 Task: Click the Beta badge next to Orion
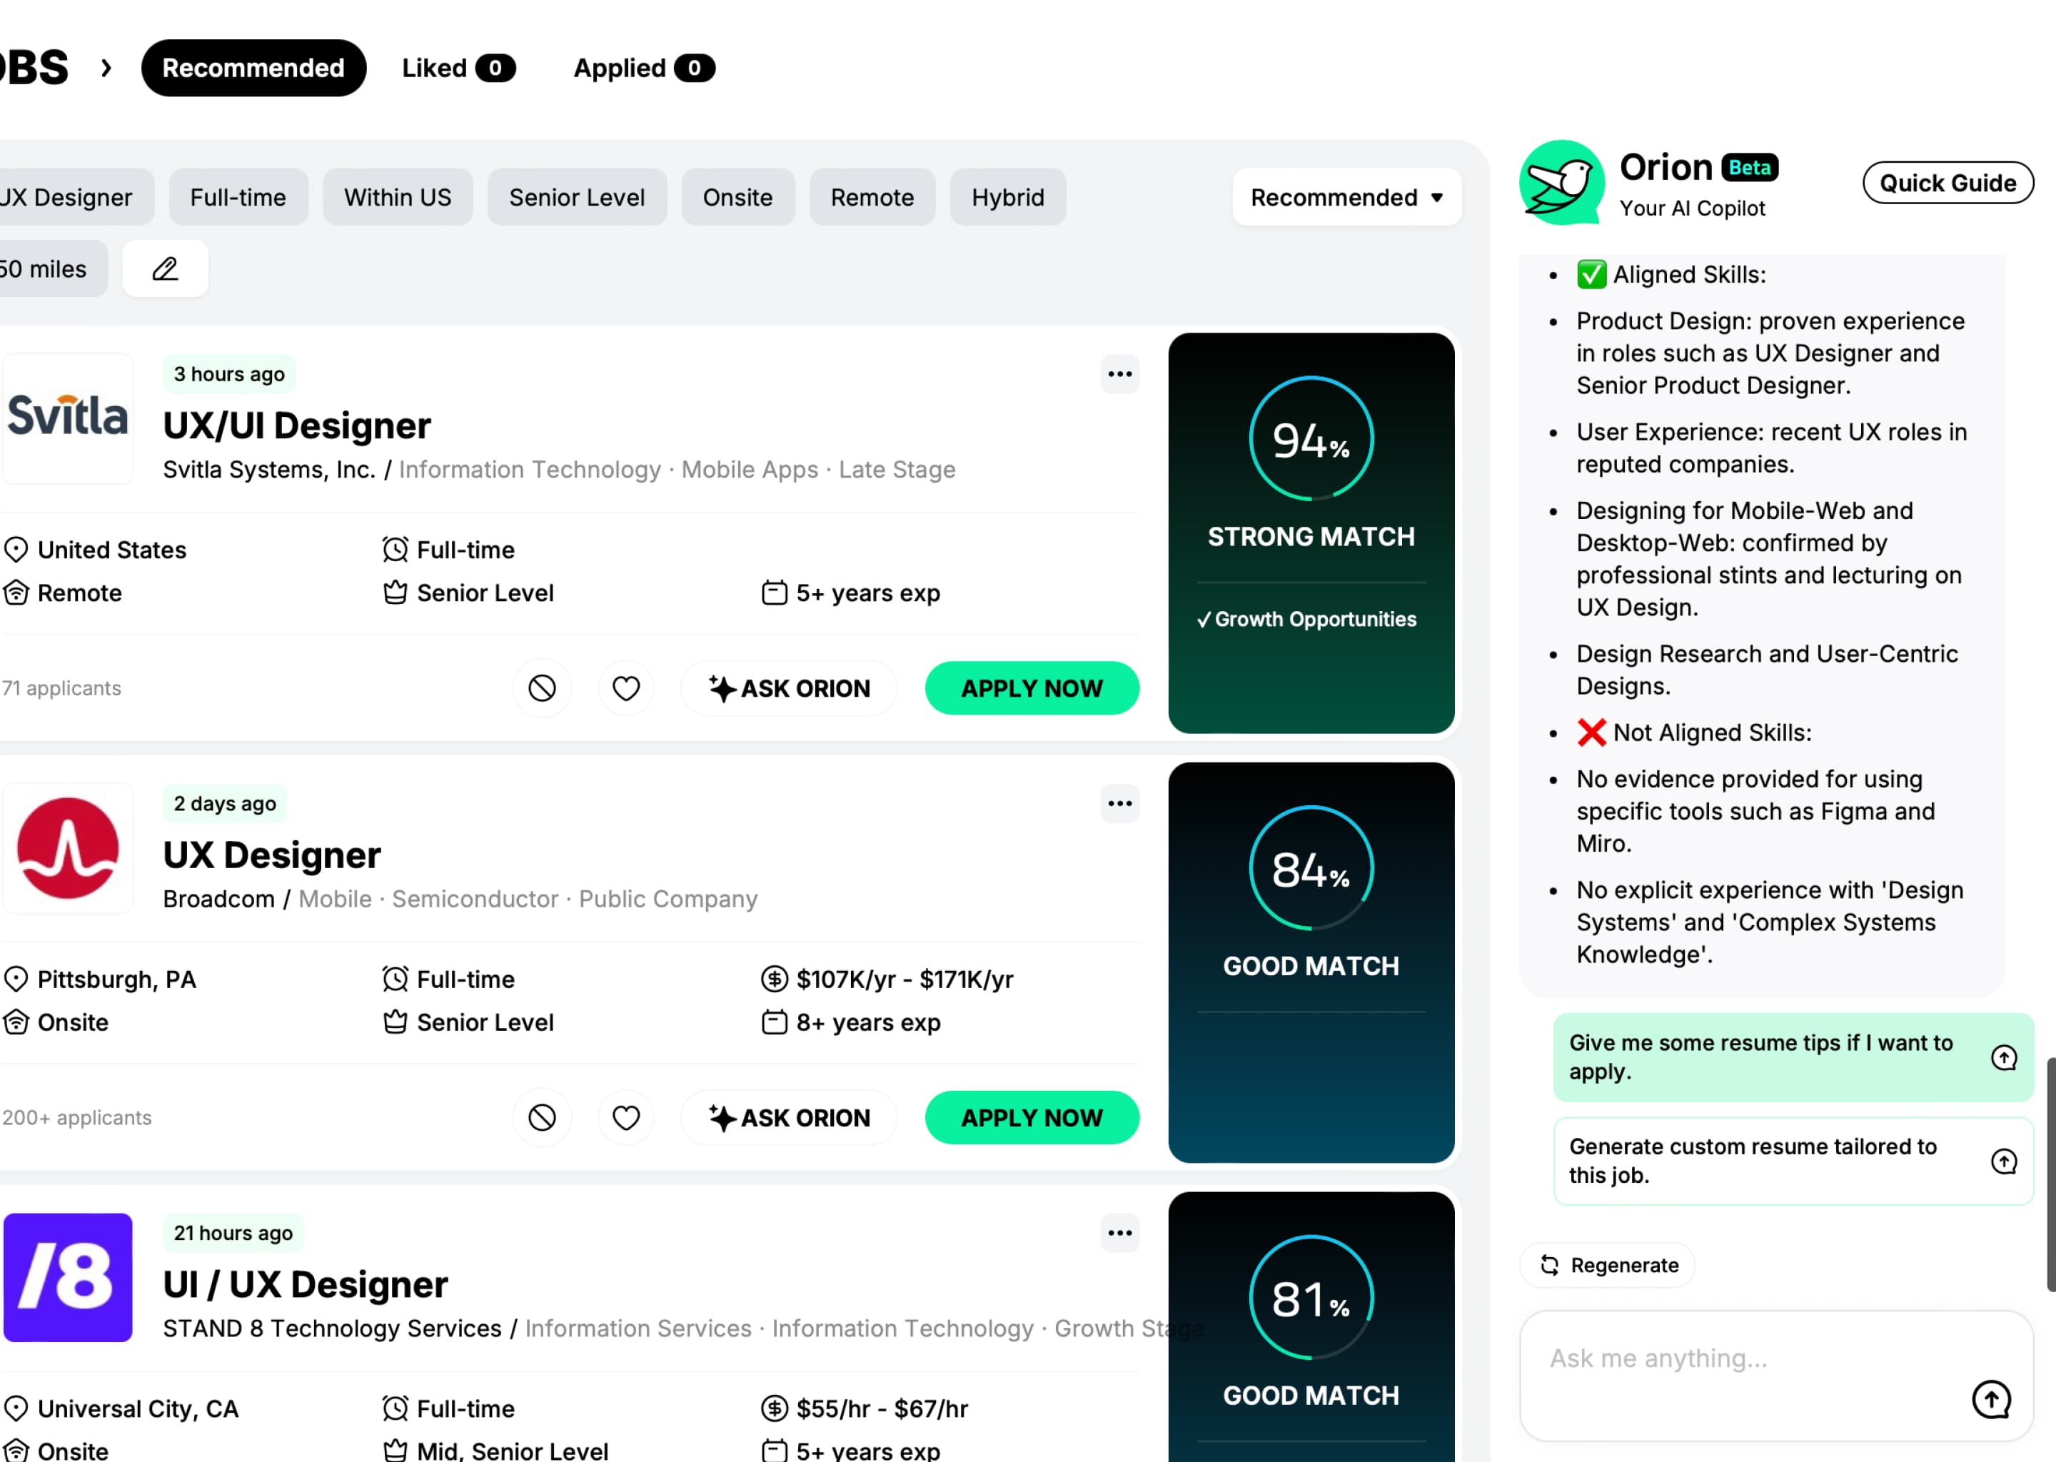click(1750, 168)
